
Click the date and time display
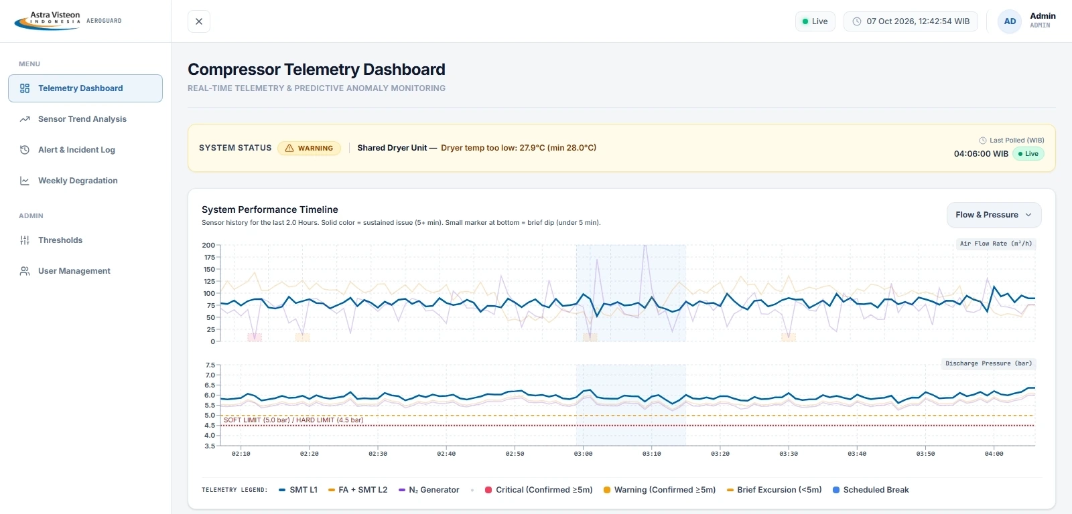pos(911,21)
